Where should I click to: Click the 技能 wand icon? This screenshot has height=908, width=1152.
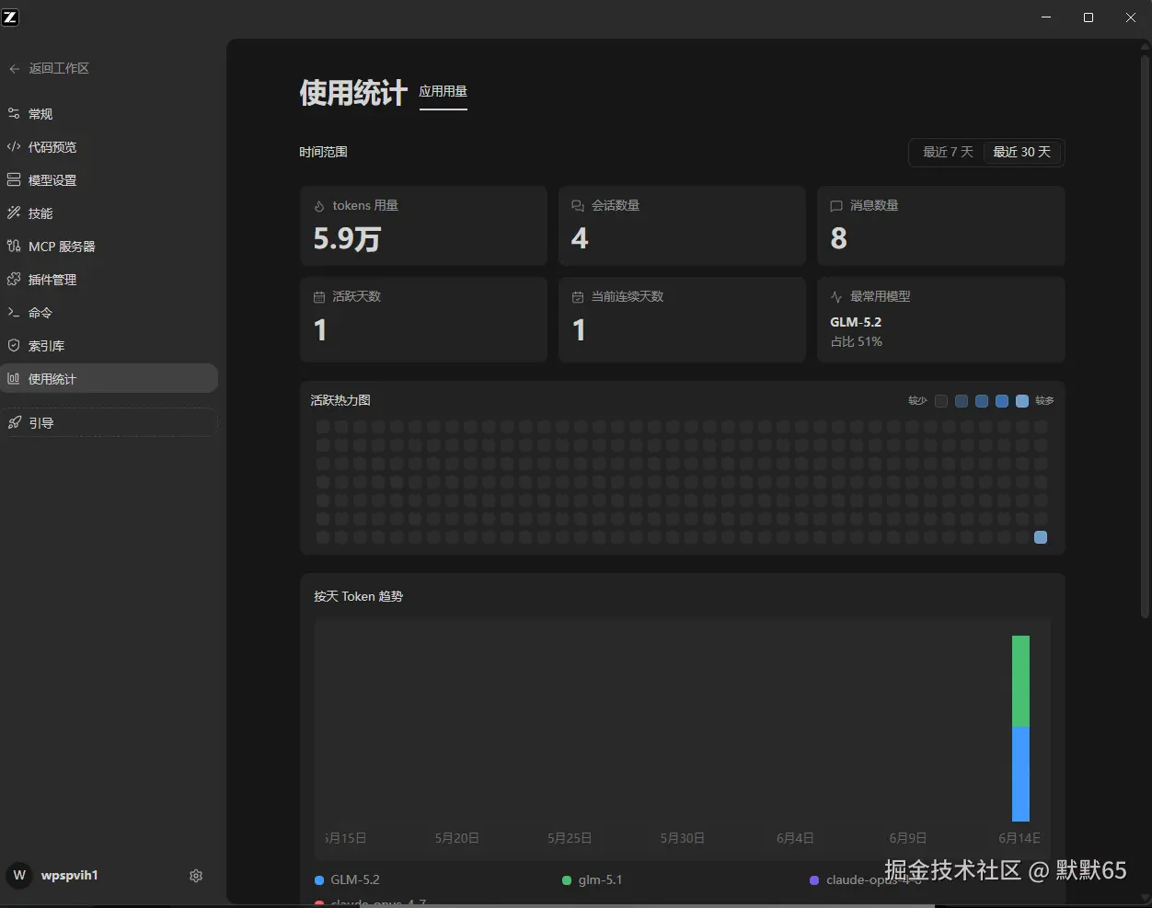click(x=14, y=213)
